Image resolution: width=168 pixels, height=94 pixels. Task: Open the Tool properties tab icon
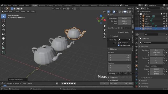pyautogui.click(x=136, y=39)
